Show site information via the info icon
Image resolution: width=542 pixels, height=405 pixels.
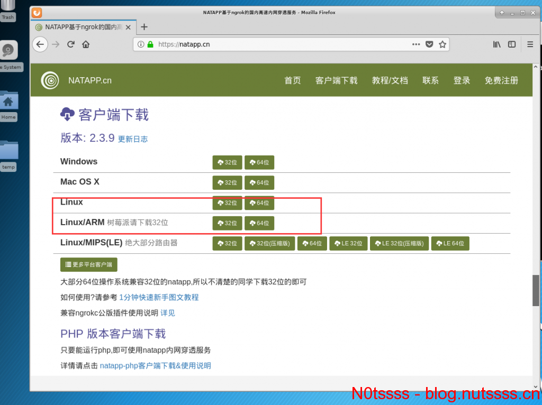coord(141,44)
